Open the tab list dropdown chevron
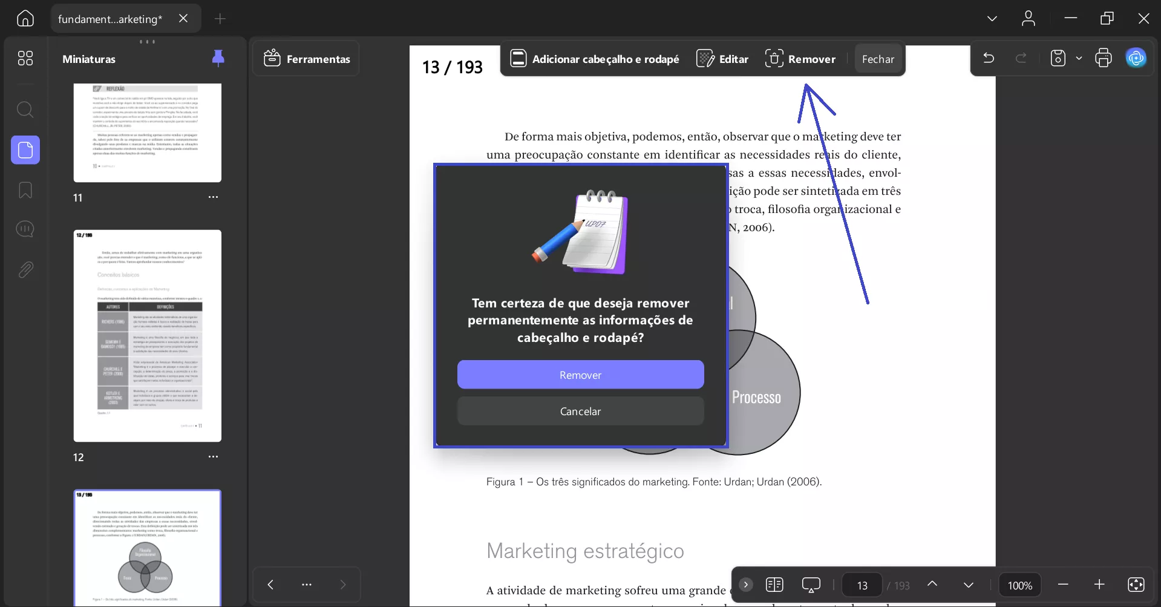The height and width of the screenshot is (607, 1161). point(992,19)
